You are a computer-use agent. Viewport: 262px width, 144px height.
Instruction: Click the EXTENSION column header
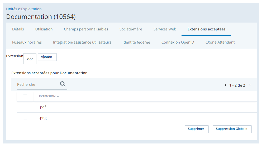[47, 96]
